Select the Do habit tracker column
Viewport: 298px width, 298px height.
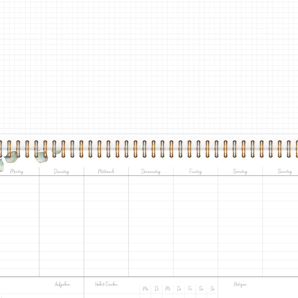pyautogui.click(x=179, y=289)
